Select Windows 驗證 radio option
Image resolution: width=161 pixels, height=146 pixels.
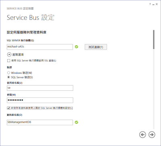tap(8, 73)
